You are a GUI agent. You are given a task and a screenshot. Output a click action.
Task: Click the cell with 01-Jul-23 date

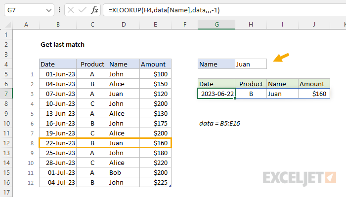[58, 172]
